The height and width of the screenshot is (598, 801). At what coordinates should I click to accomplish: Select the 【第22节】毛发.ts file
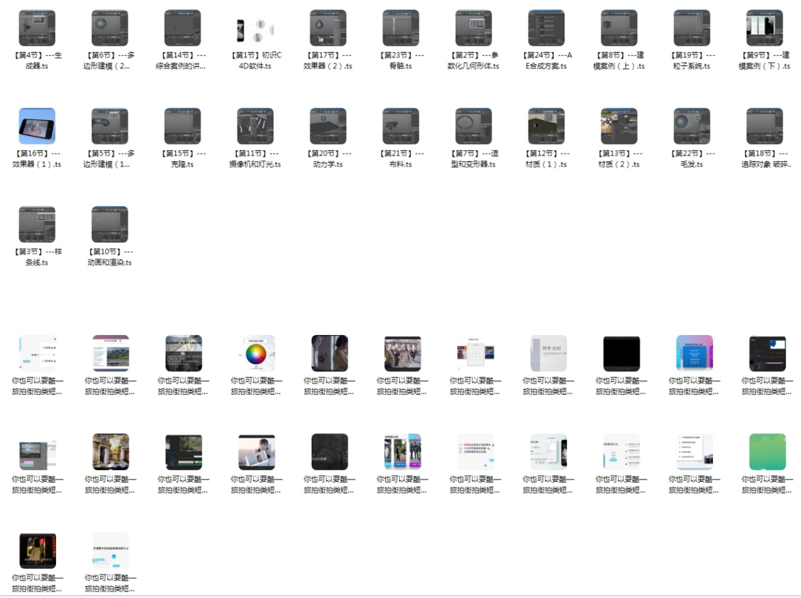point(691,126)
